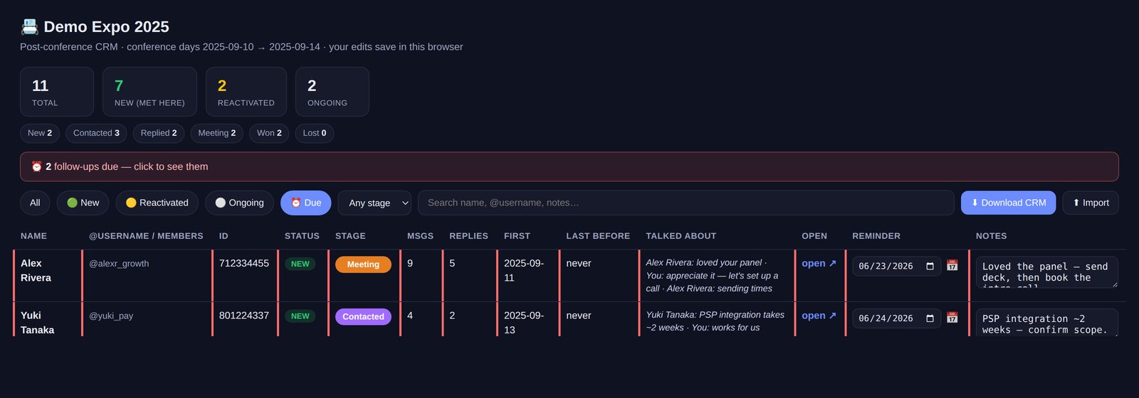
Task: Click the username @alexr_growth
Action: click(x=119, y=264)
